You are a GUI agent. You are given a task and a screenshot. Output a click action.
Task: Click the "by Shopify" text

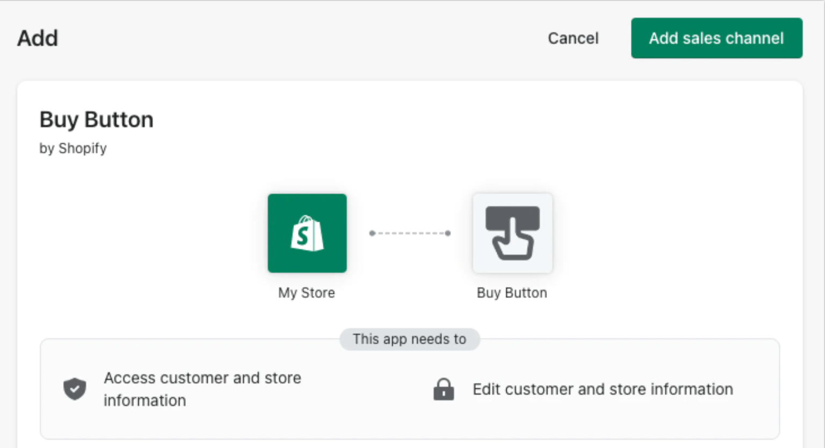73,148
